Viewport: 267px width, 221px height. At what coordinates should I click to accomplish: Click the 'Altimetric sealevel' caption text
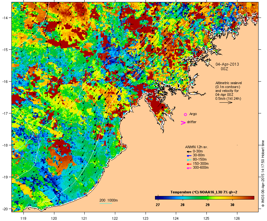click(229, 83)
